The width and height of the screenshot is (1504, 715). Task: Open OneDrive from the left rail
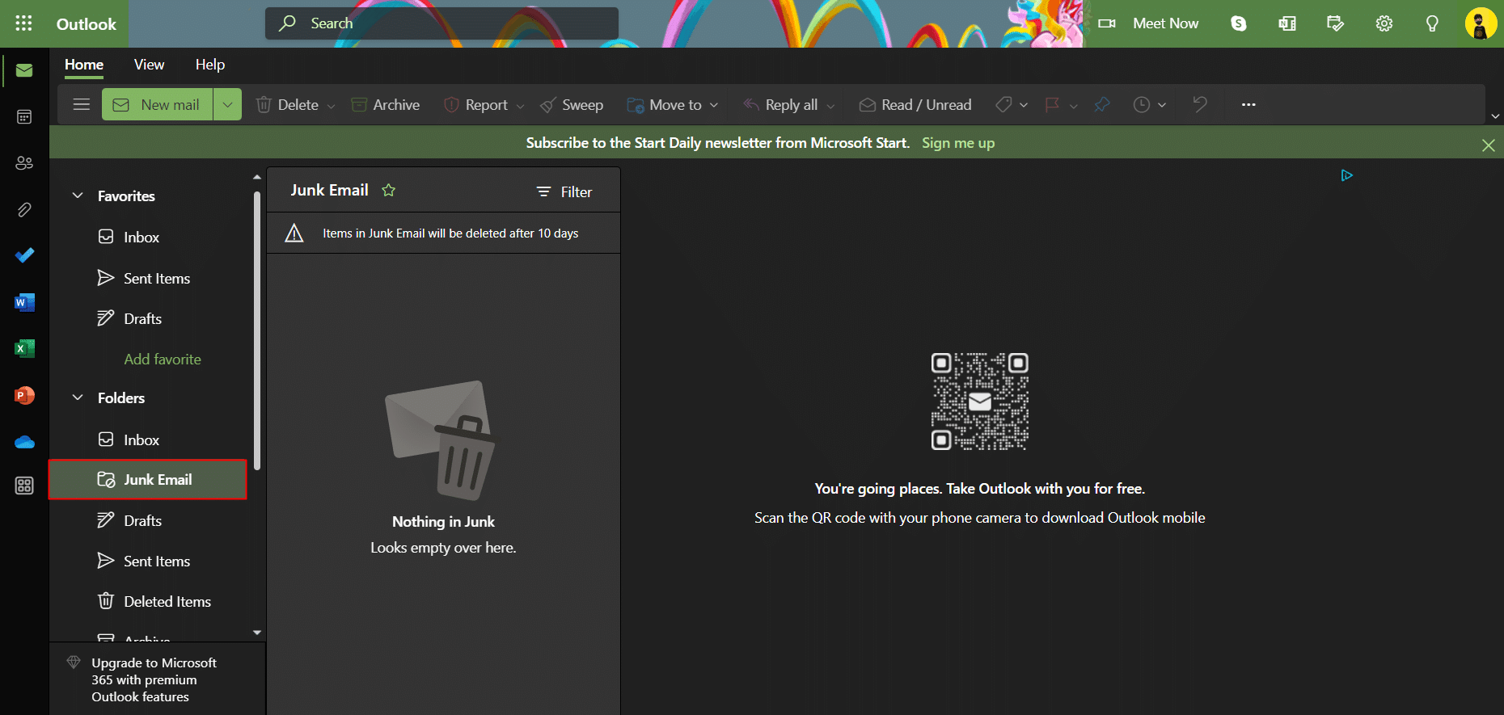pyautogui.click(x=24, y=442)
